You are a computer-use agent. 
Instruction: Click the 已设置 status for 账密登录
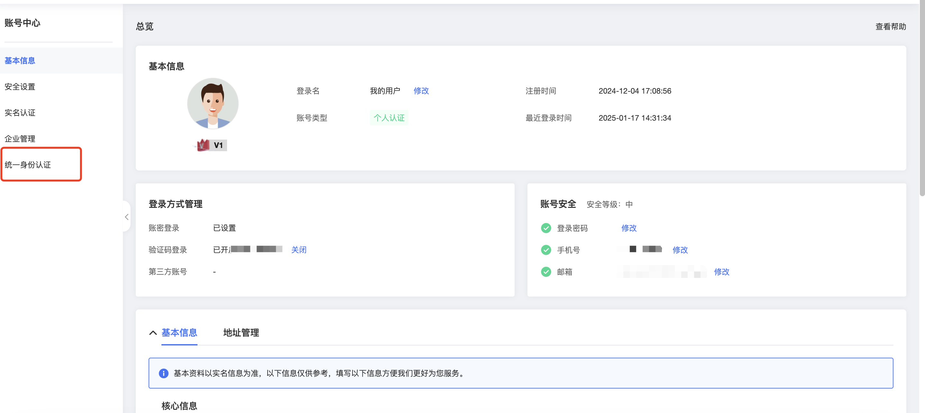[224, 228]
